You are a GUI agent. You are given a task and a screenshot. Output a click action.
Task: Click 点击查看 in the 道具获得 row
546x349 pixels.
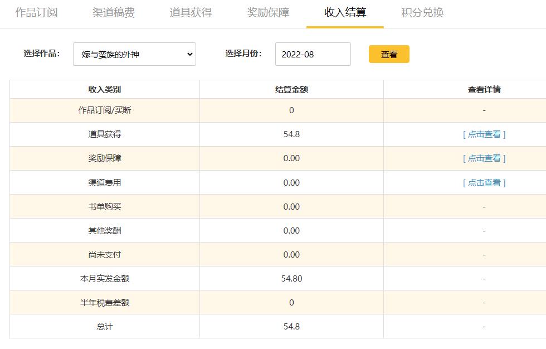click(484, 134)
